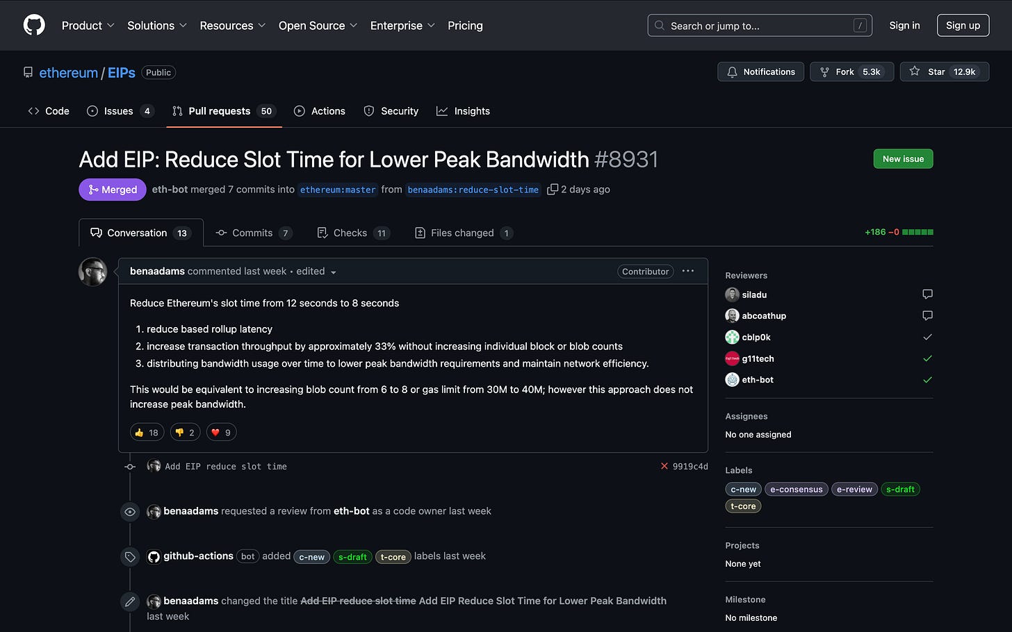The width and height of the screenshot is (1012, 632).
Task: Click the +186 −0 diffstat indicator
Action: (x=899, y=232)
